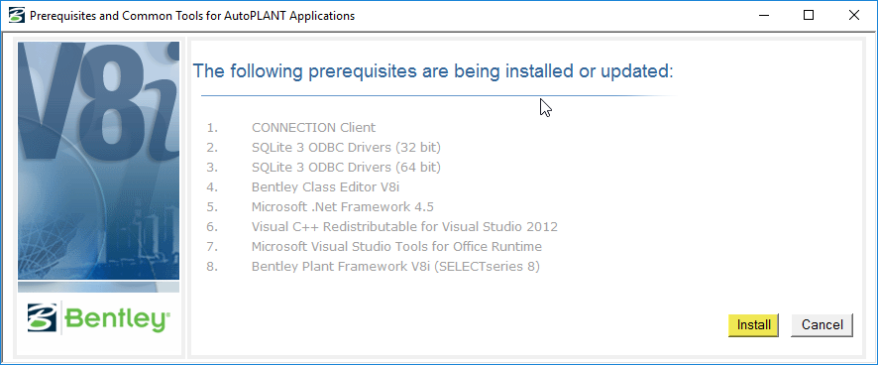Click the Bentley B emblem beside wordmark

(x=43, y=318)
